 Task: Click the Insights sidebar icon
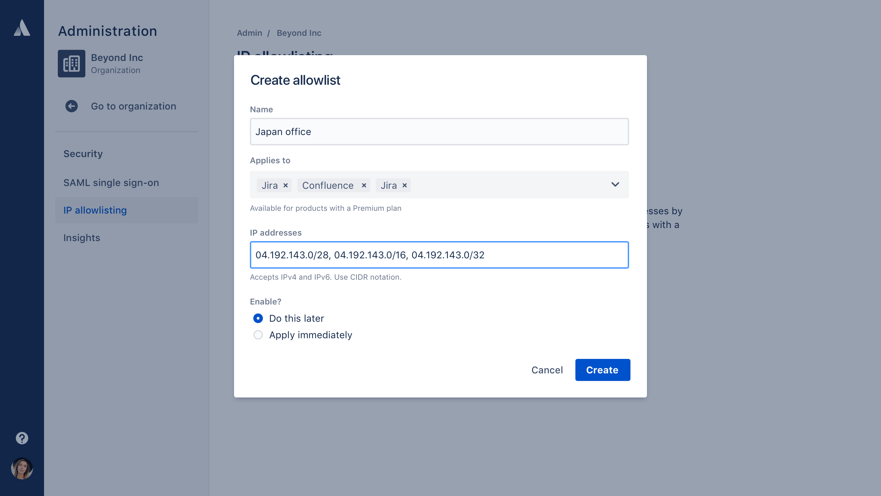pyautogui.click(x=82, y=237)
